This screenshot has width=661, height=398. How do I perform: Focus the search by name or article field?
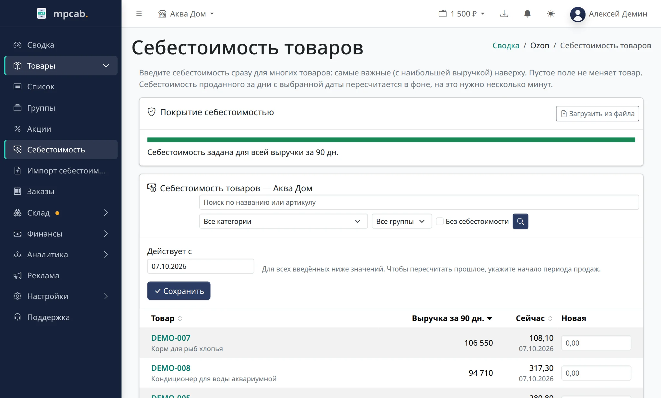[x=419, y=202]
